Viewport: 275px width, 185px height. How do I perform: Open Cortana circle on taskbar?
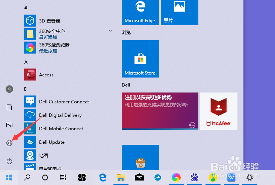click(x=45, y=178)
